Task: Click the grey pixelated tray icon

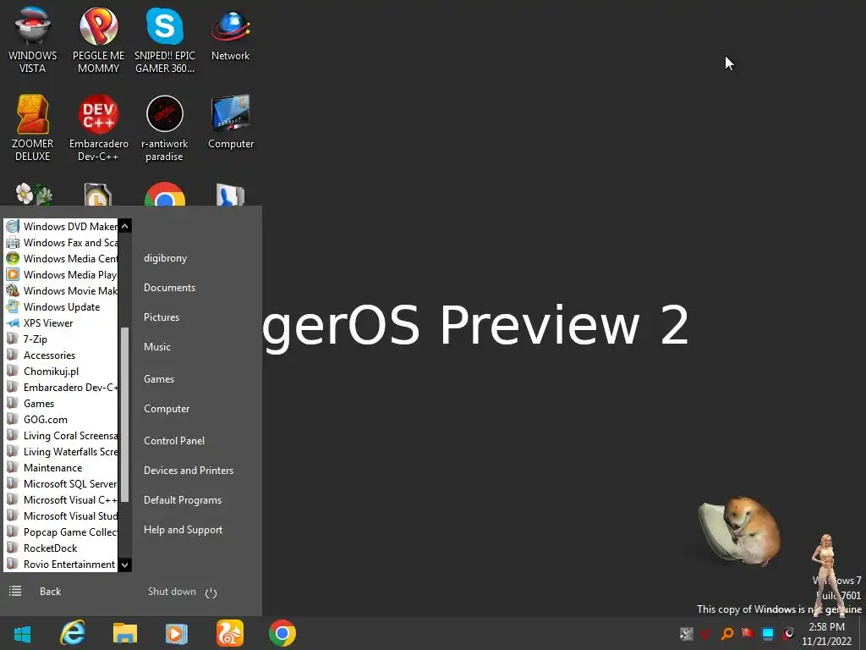Action: (687, 633)
